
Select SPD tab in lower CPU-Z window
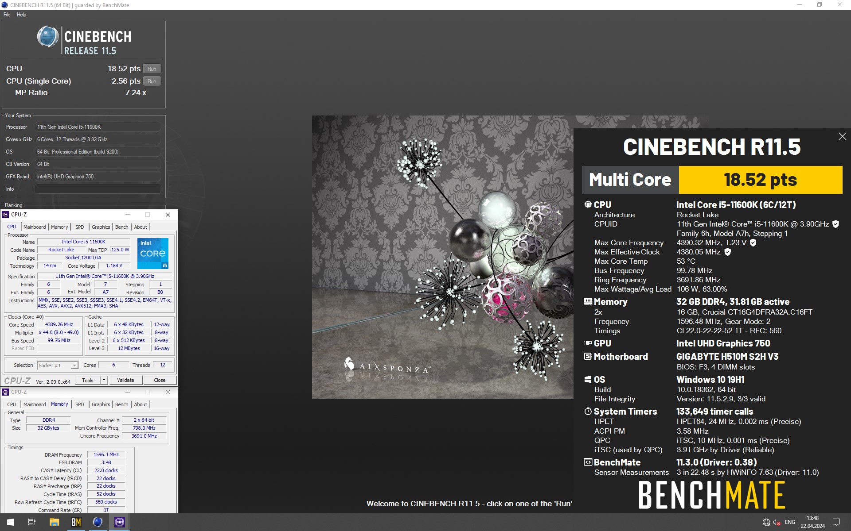point(80,404)
